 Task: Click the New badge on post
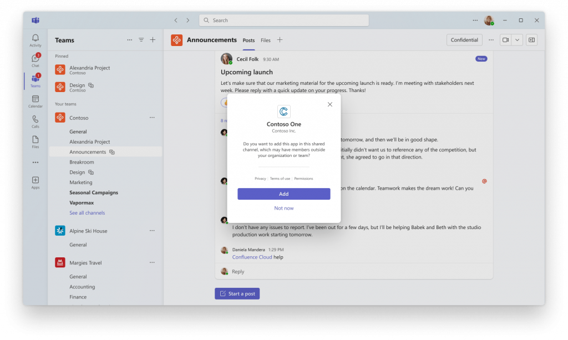(481, 59)
